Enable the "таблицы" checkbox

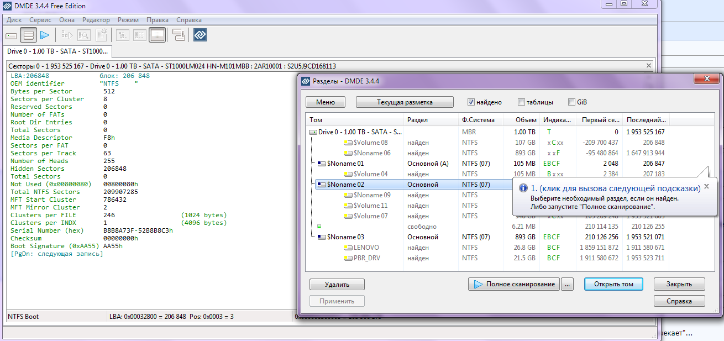tap(521, 102)
